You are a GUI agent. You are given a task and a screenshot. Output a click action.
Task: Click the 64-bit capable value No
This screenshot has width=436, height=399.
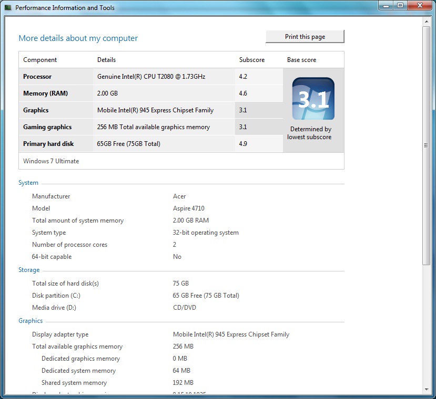177,257
